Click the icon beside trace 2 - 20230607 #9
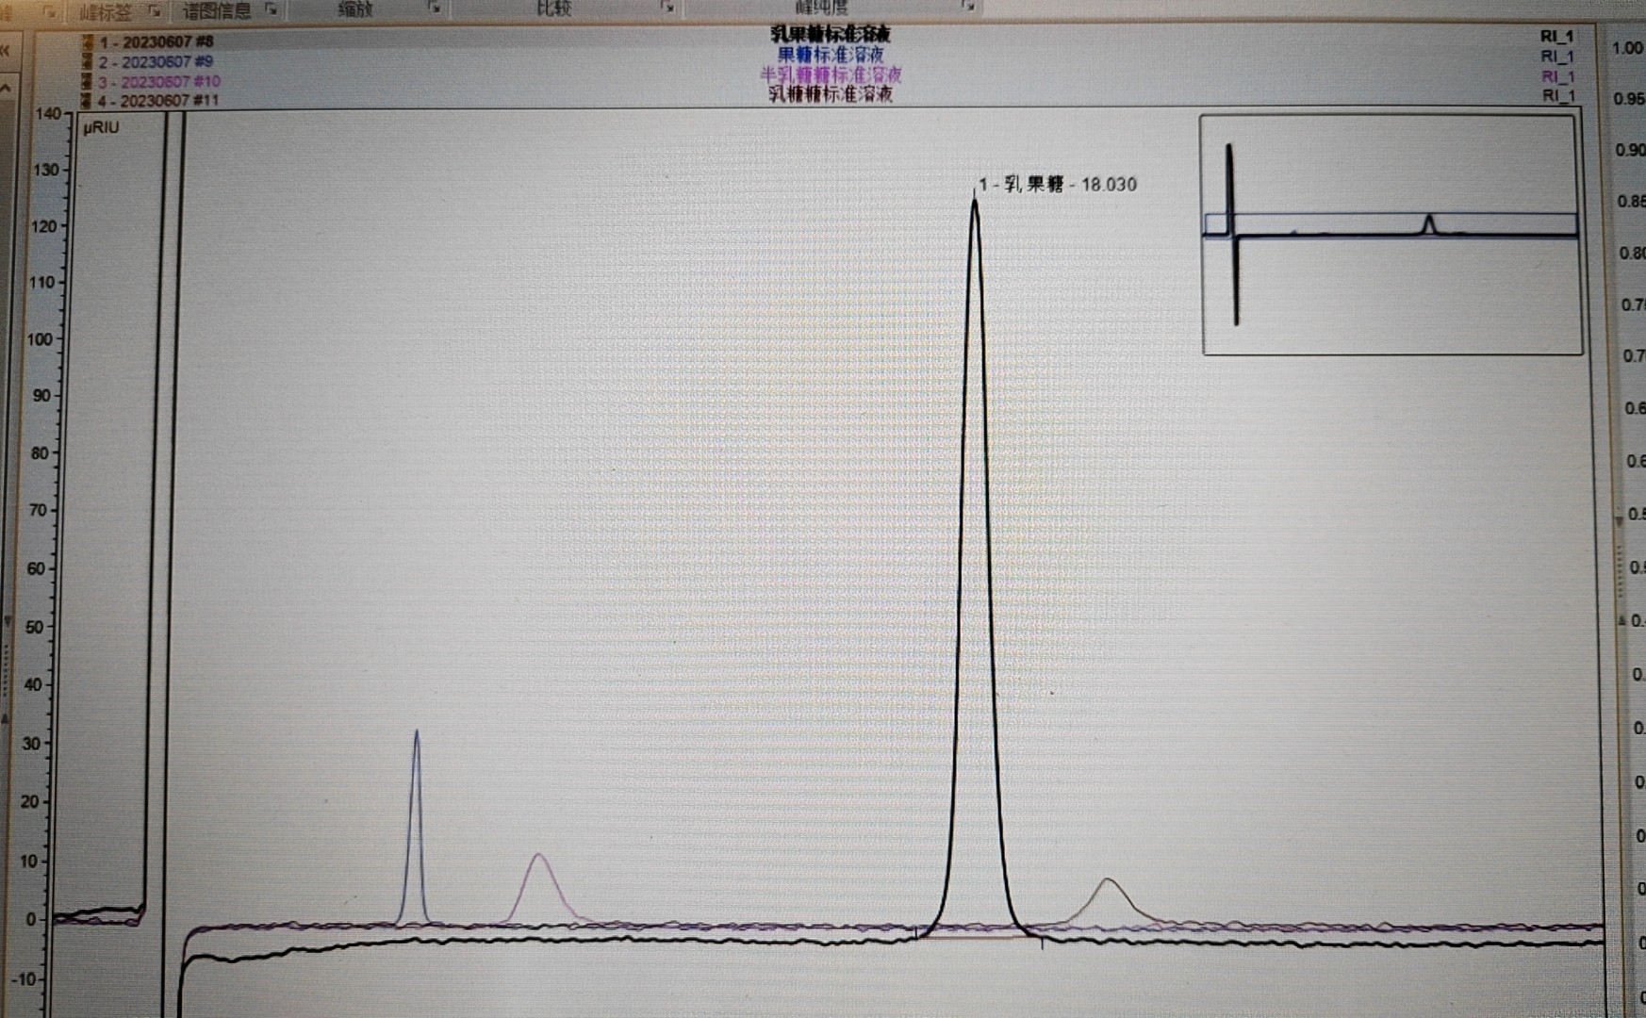This screenshot has width=1646, height=1018. coord(88,62)
